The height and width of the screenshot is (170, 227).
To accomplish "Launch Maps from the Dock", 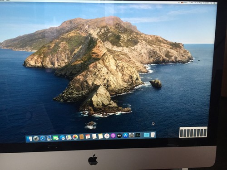I will pos(69,137).
